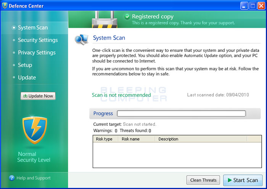267x189 pixels.
Task: Open Security Settings section
Action: coord(38,40)
